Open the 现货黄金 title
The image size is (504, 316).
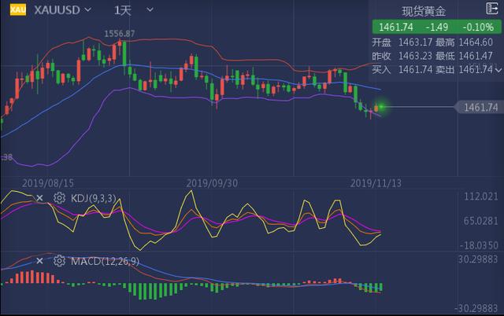pyautogui.click(x=424, y=11)
